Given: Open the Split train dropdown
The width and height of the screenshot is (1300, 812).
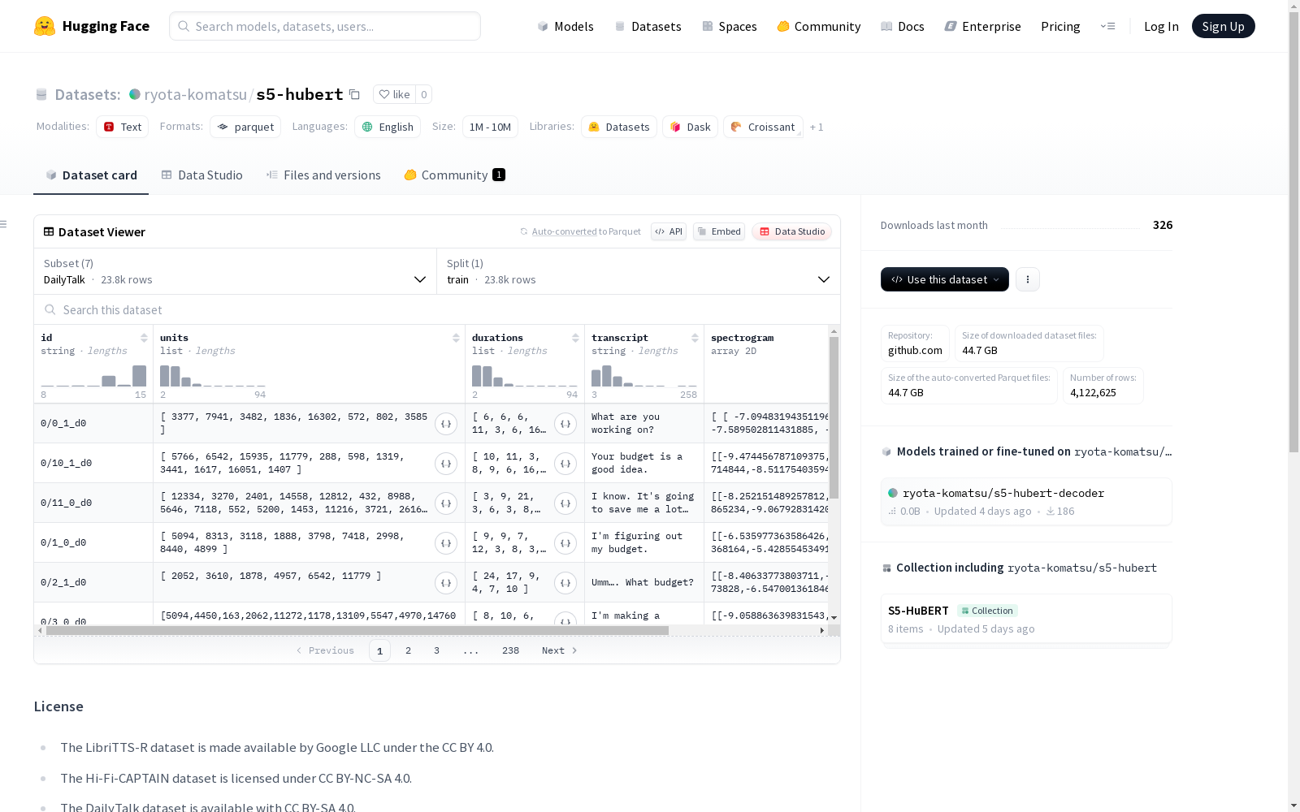Looking at the screenshot, I should pyautogui.click(x=639, y=271).
